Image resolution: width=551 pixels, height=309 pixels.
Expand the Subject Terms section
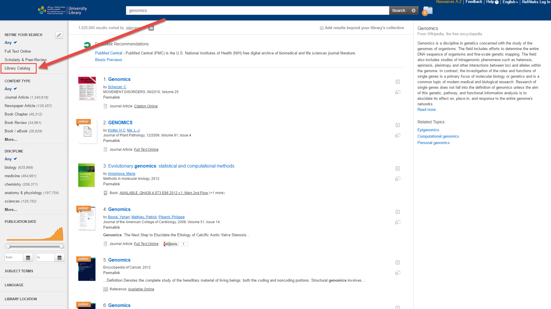[x=19, y=271]
